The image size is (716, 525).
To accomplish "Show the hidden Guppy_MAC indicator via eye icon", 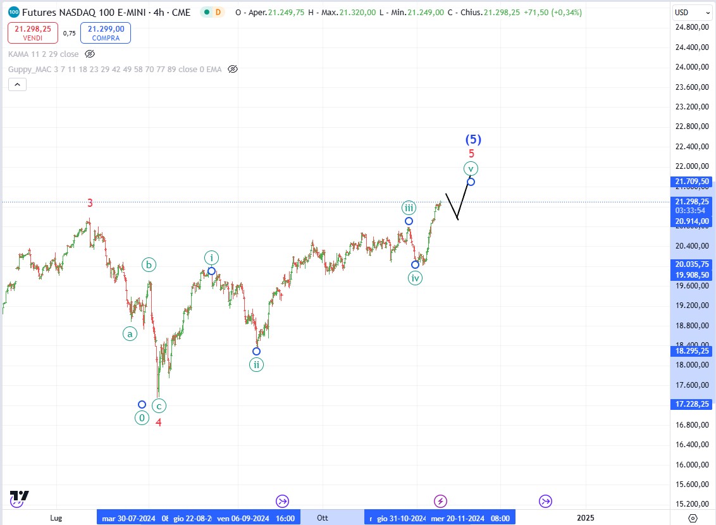I will tap(233, 70).
